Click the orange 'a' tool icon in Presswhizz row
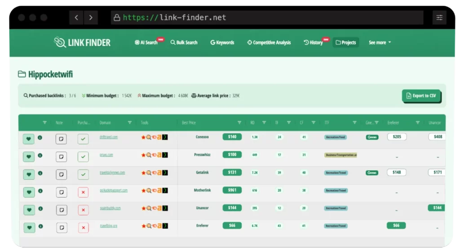 (159, 155)
